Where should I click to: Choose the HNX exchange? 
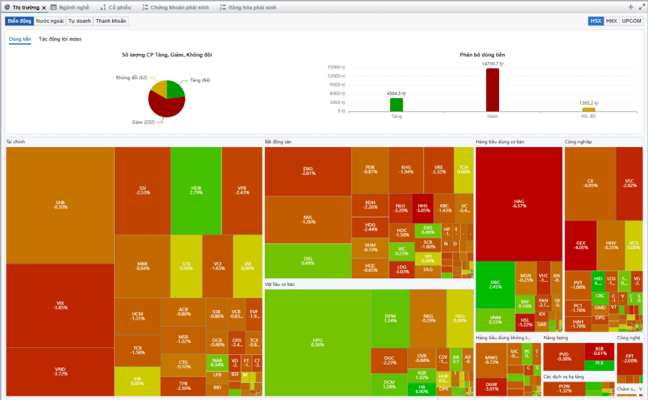coord(611,21)
